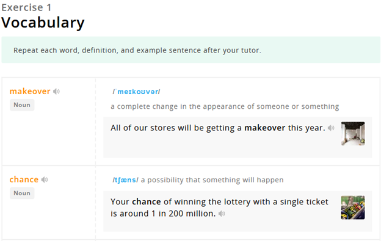
Task: Open the lottery balls thumbnail image
Action: (x=353, y=207)
